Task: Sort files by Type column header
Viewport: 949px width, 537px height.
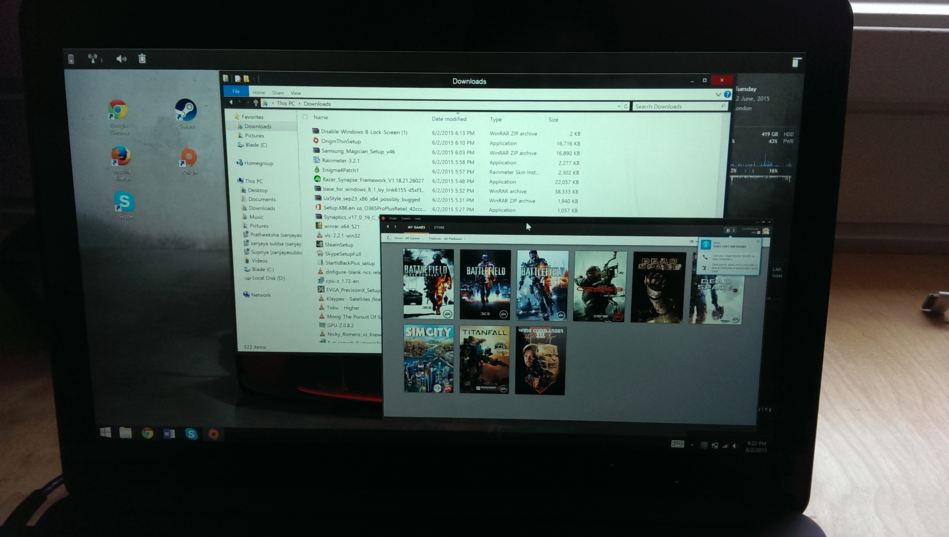Action: click(496, 119)
